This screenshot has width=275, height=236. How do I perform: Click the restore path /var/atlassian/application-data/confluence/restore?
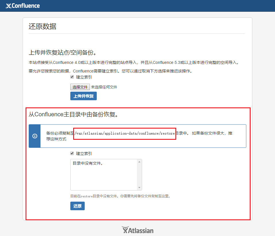(x=125, y=133)
